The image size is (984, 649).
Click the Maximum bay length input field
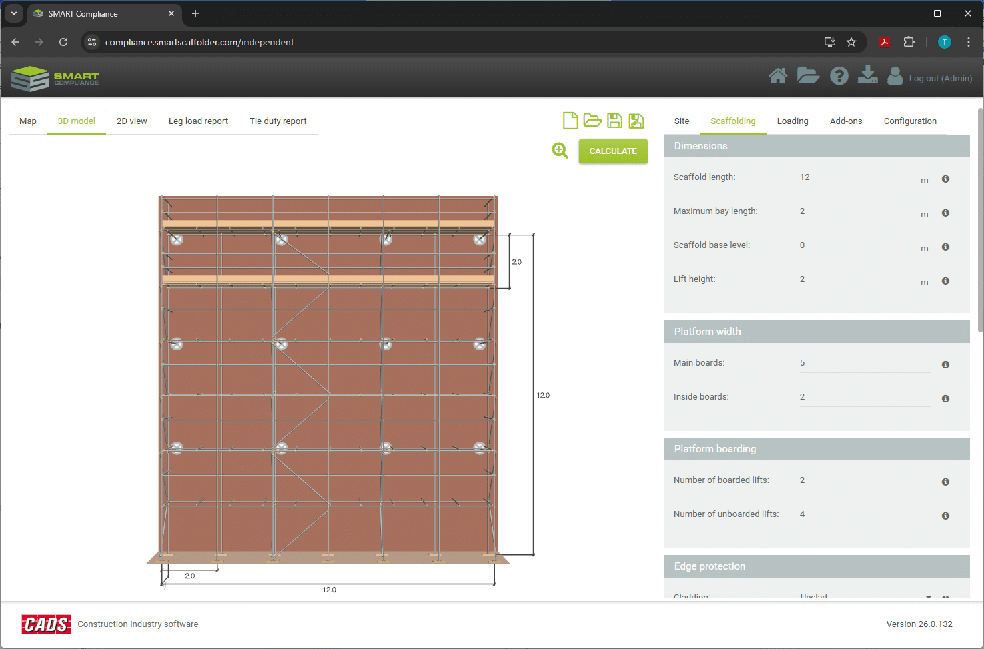858,211
